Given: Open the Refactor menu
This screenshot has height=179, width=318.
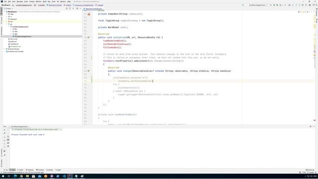Looking at the screenshot, I should point(38,1).
